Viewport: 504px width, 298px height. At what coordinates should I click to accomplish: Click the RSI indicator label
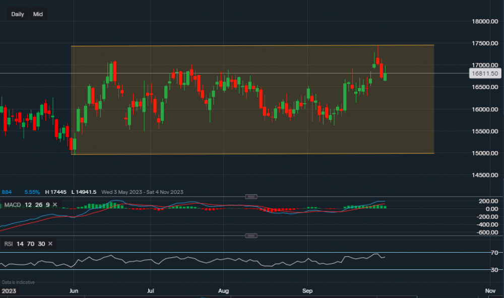coord(8,244)
